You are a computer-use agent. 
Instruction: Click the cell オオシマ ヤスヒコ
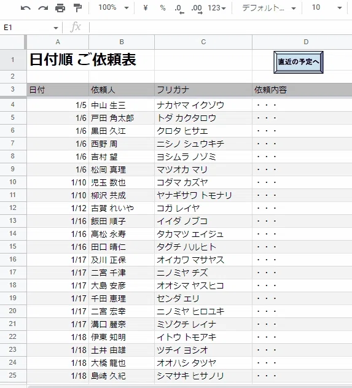click(203, 285)
